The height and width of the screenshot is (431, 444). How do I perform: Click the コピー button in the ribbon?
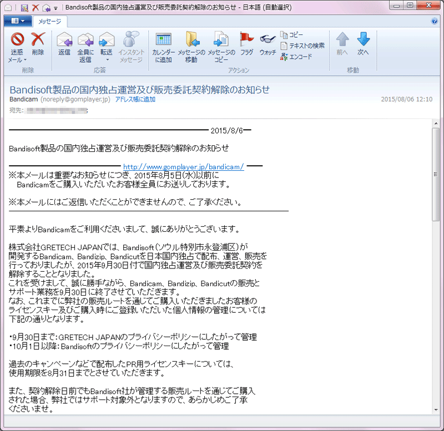pos(292,35)
